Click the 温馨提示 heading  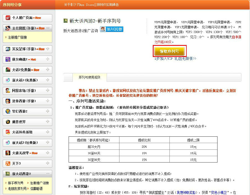click(76, 167)
